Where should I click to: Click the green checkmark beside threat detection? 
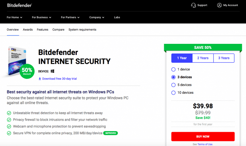(9, 113)
